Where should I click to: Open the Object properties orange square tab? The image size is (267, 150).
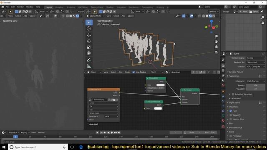(x=223, y=91)
